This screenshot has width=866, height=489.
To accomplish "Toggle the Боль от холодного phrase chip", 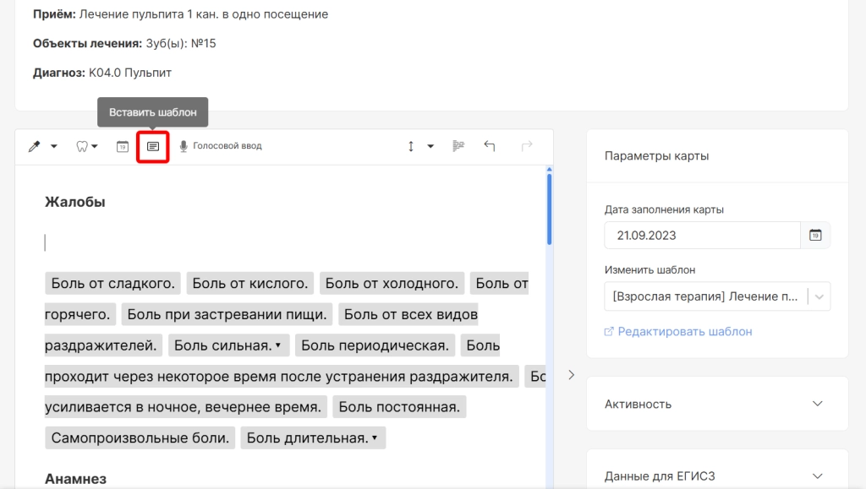I will 392,284.
